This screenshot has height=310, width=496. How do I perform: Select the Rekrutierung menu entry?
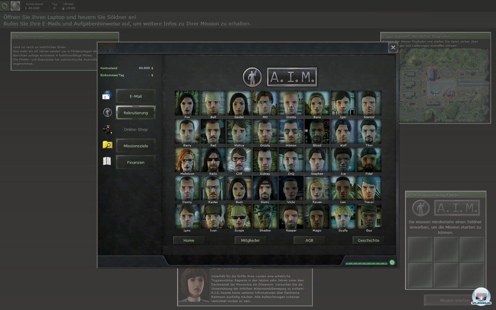(x=136, y=113)
